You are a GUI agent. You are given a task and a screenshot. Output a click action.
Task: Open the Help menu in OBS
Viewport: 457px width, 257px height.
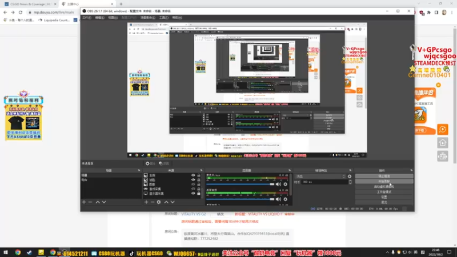177,18
